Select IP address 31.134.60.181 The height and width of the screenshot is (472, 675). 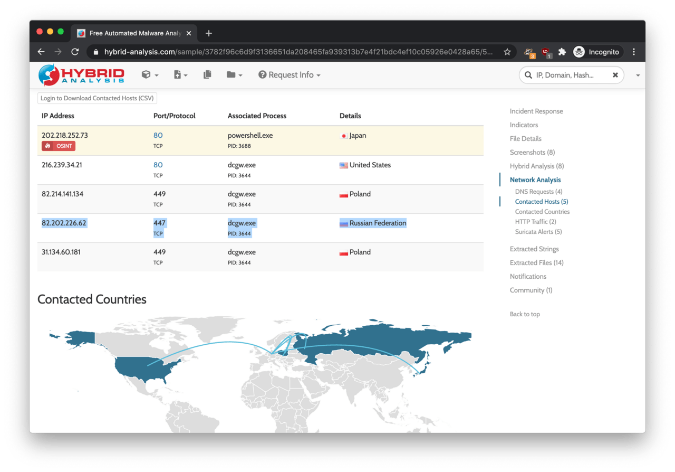pyautogui.click(x=61, y=252)
